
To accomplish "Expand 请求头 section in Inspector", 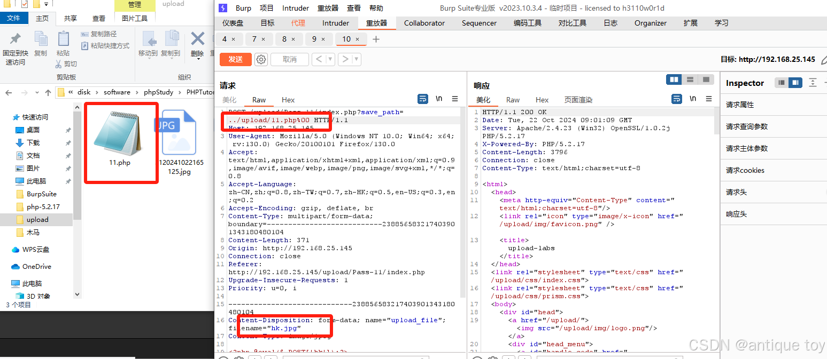I will pos(774,192).
